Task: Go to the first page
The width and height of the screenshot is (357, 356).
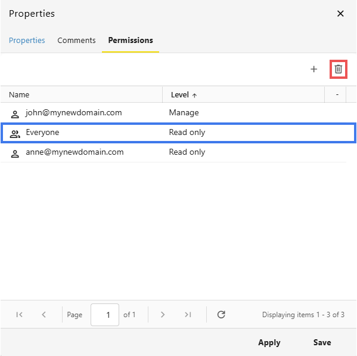Action: pyautogui.click(x=19, y=314)
